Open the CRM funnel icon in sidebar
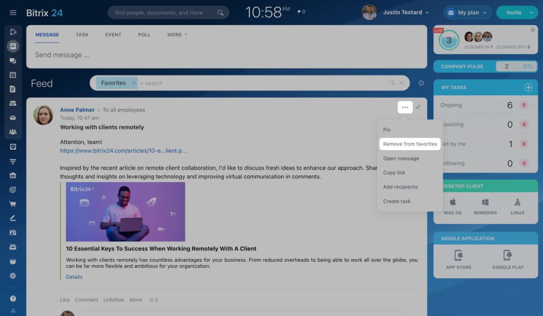543x316 pixels. [x=13, y=161]
